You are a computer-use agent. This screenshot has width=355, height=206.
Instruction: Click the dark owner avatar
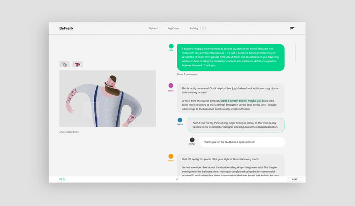(x=192, y=140)
